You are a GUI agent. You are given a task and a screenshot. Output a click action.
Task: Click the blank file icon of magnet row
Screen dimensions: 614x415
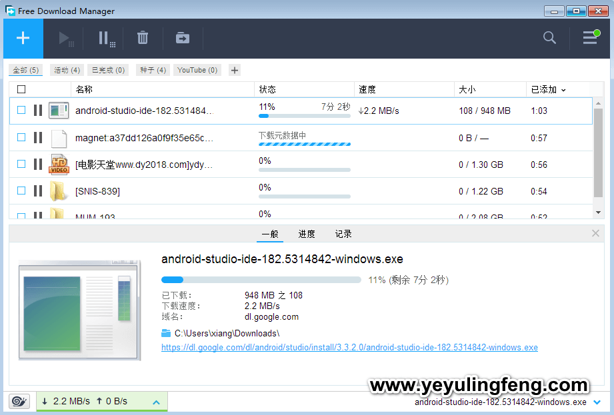(59, 139)
